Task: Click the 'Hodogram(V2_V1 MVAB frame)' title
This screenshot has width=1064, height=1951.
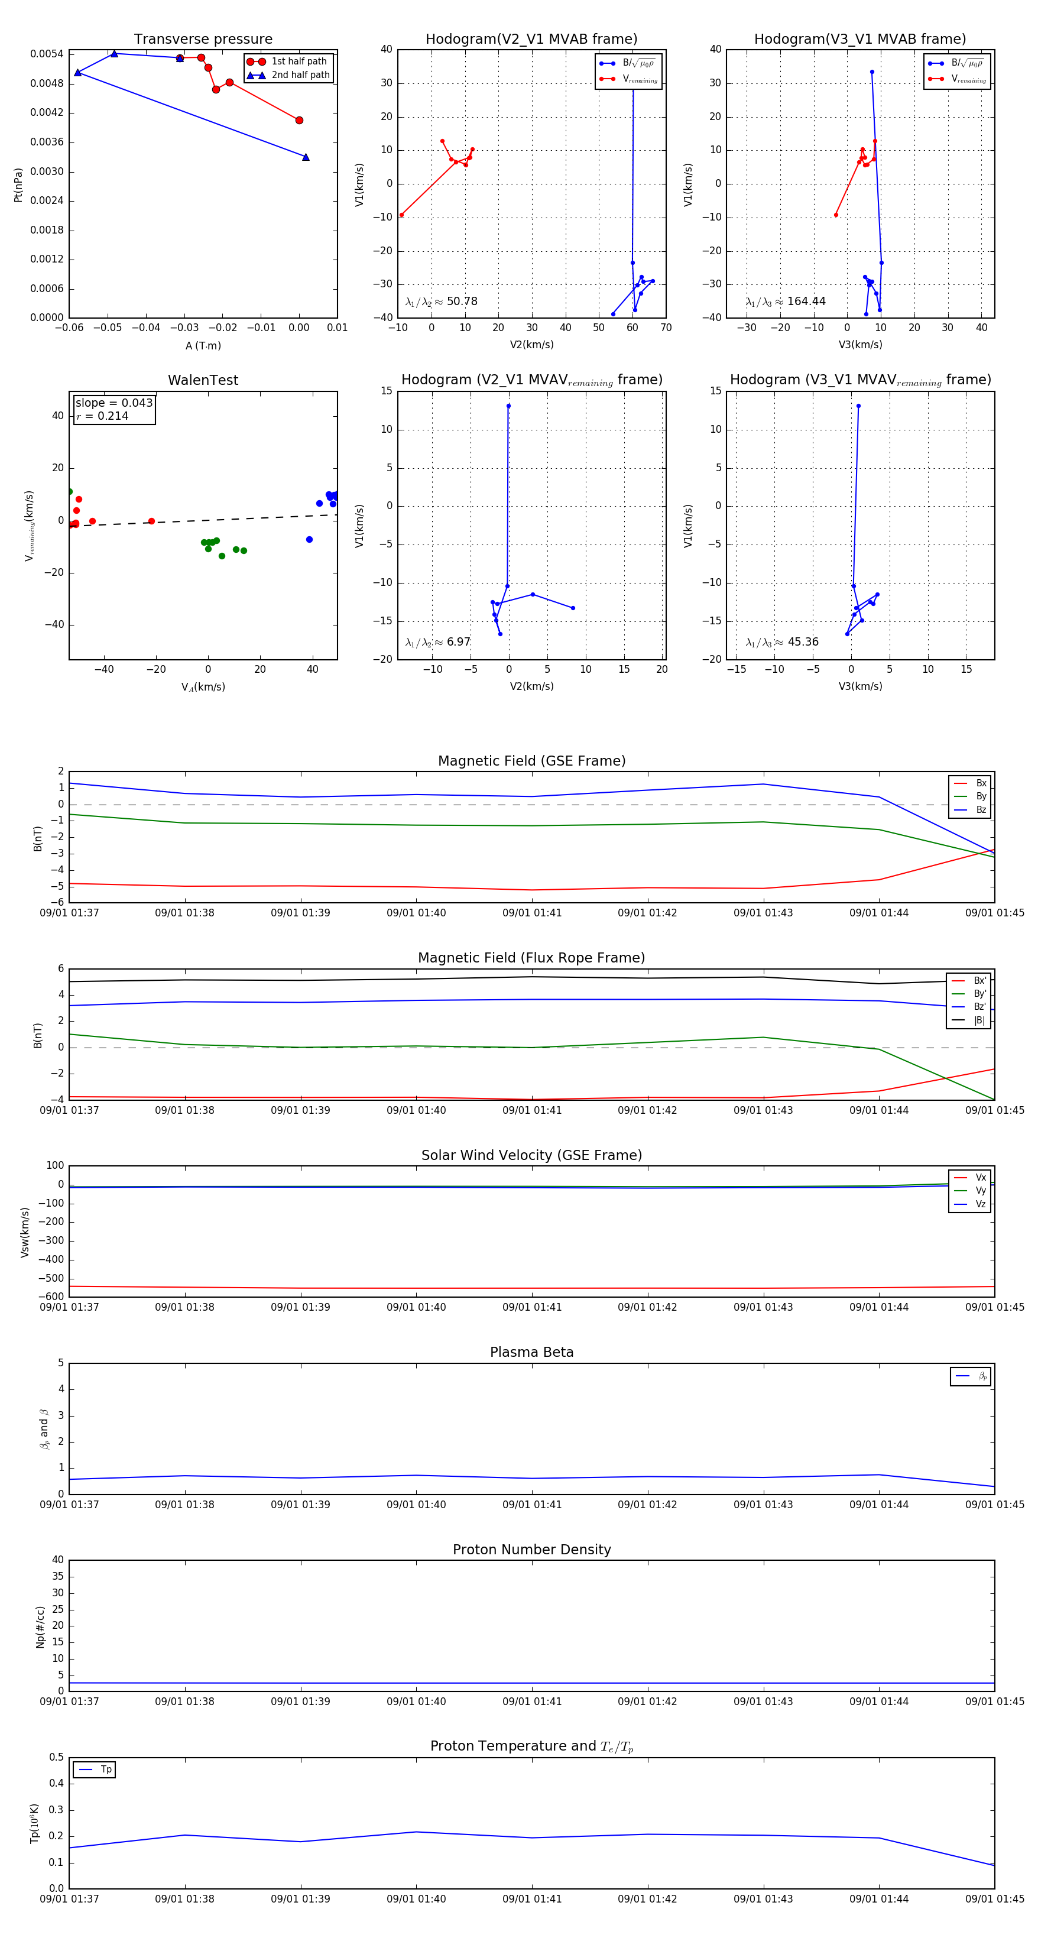Action: pyautogui.click(x=531, y=40)
